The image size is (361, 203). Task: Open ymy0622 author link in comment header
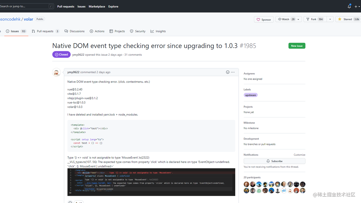(x=73, y=72)
